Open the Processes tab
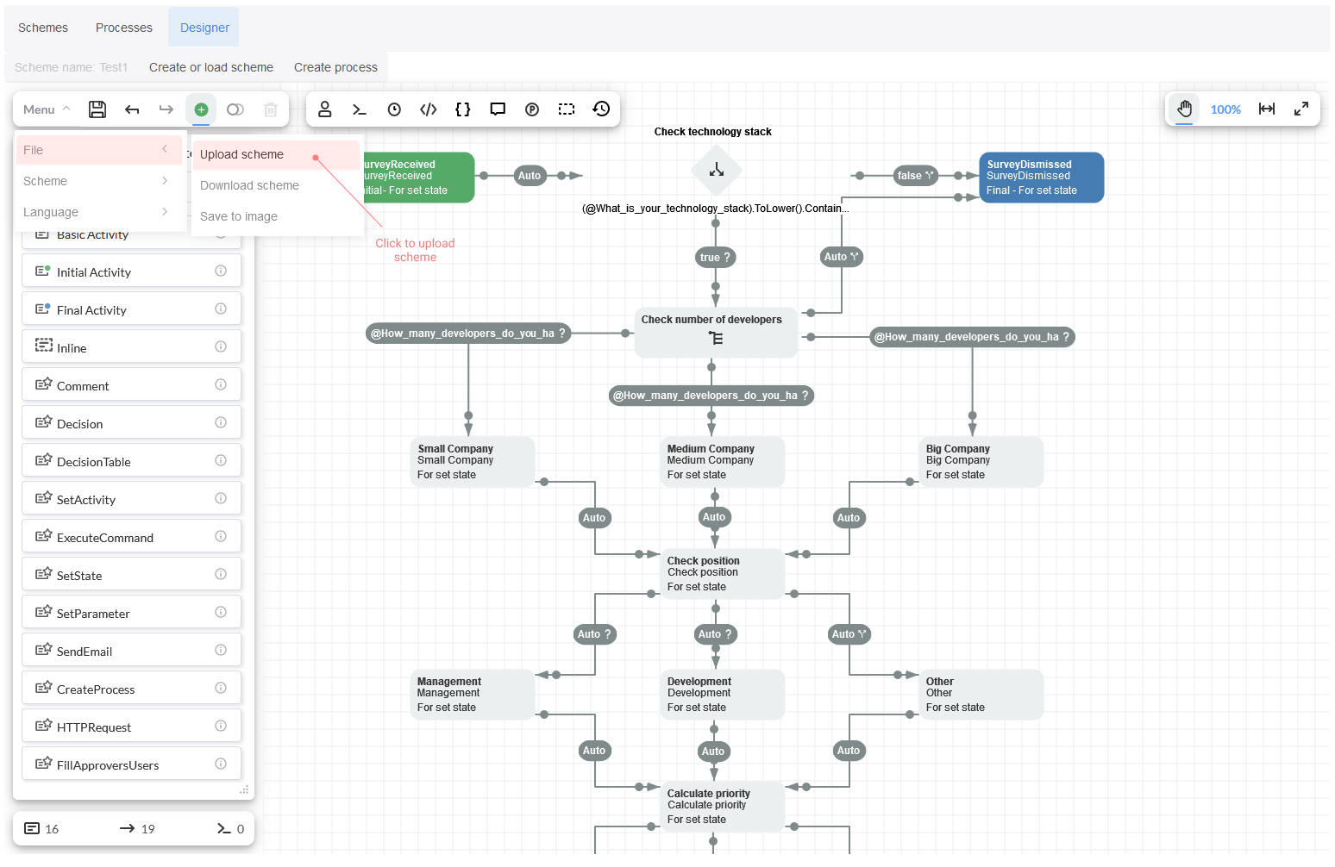Screen dimensions: 1335x867 tap(124, 28)
